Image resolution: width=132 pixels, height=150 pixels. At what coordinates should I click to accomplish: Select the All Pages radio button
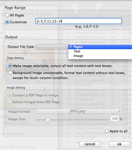coord(7,15)
